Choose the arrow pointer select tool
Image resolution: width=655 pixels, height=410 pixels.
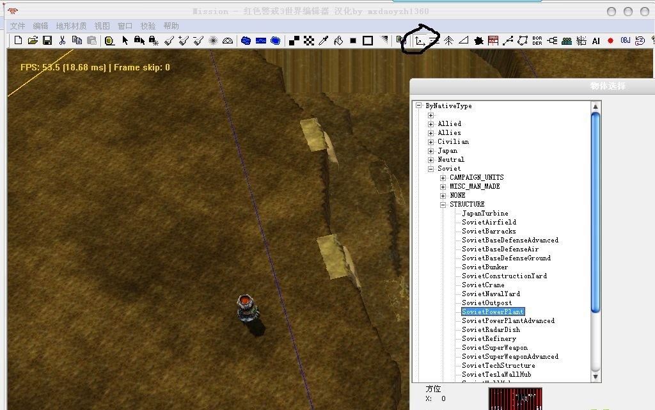(125, 40)
